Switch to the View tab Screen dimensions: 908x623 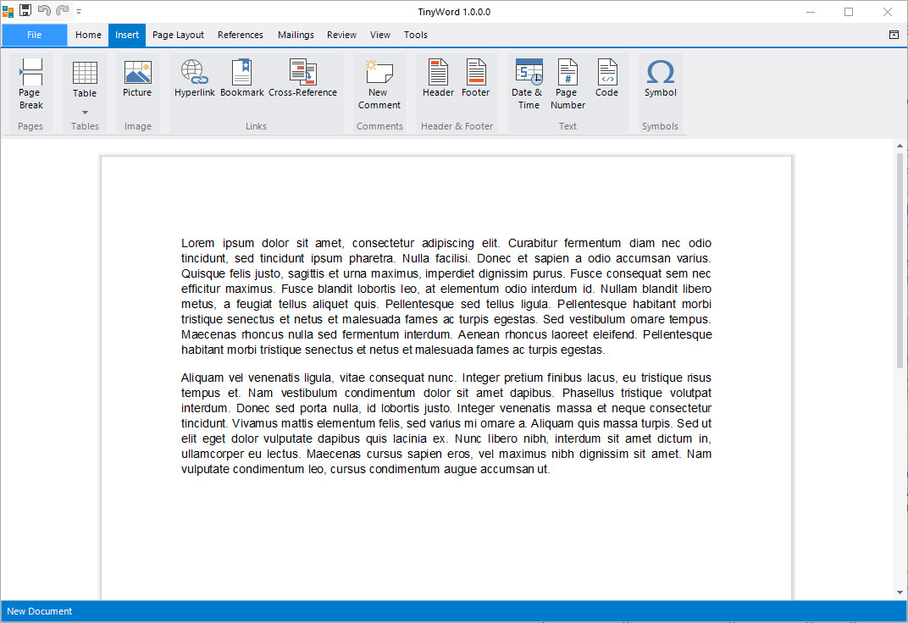tap(379, 35)
